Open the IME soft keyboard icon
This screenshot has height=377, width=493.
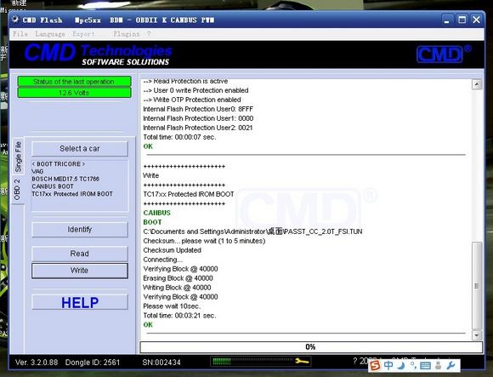point(425,366)
